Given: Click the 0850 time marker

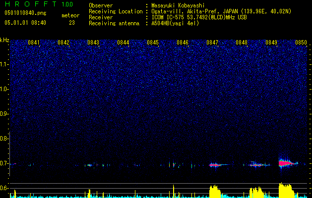Looking at the screenshot, I should coord(301,43).
